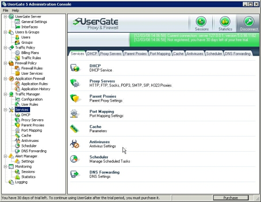261x202 pixels.
Task: Collapse the Alert Manager tree node
Action: point(5,156)
